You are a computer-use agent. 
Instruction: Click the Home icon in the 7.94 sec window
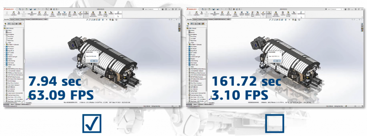(x=20, y=9)
